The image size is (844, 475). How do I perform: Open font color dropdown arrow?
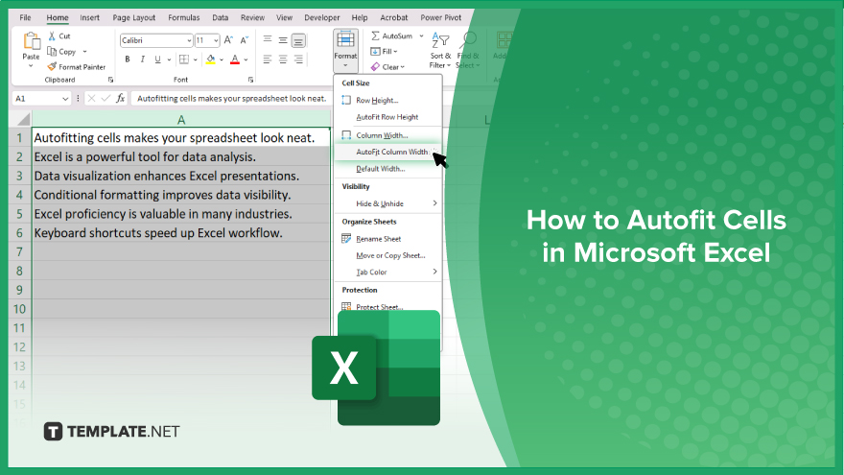pyautogui.click(x=246, y=59)
